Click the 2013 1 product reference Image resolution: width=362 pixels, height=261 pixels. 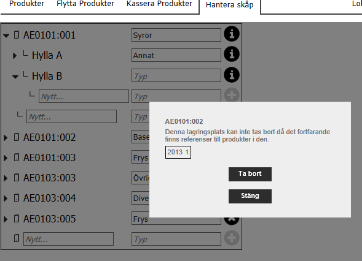178,152
